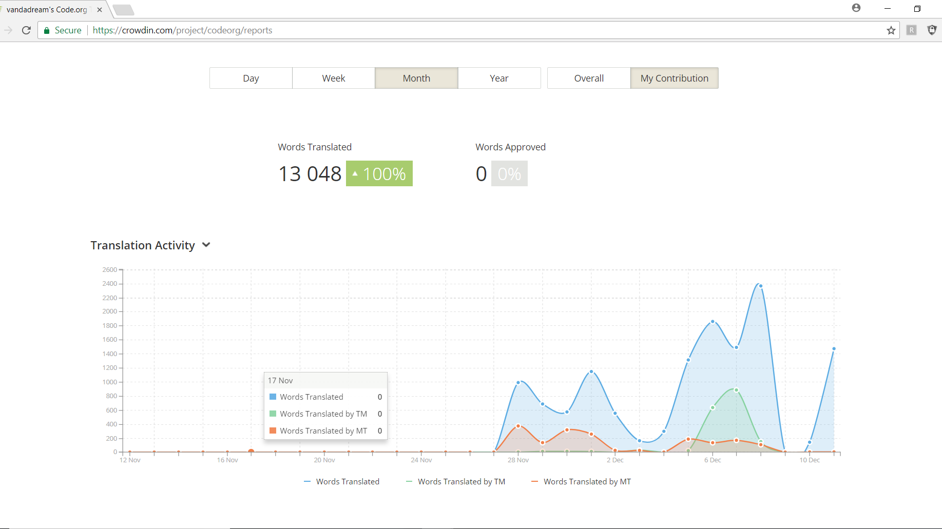Image resolution: width=942 pixels, height=529 pixels.
Task: Click the blue data point at 28 Nov
Action: [x=518, y=382]
